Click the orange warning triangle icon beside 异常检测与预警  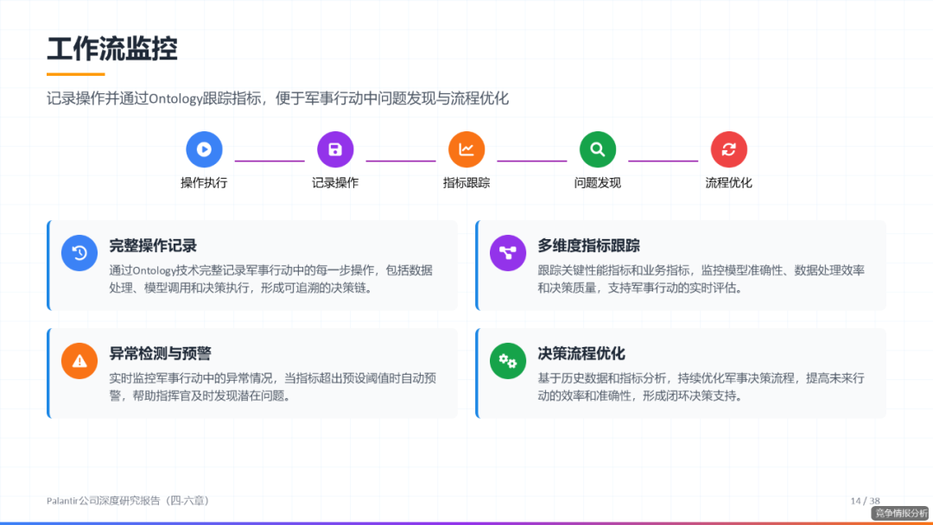click(x=79, y=361)
